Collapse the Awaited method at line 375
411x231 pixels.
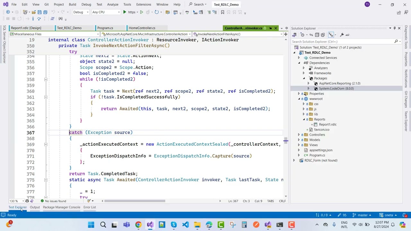(x=46, y=180)
